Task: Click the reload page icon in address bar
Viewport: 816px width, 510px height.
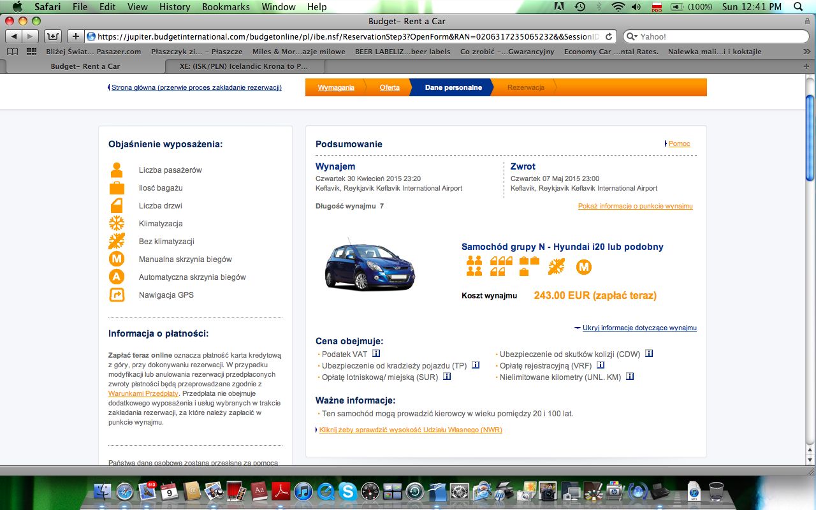Action: (x=609, y=36)
